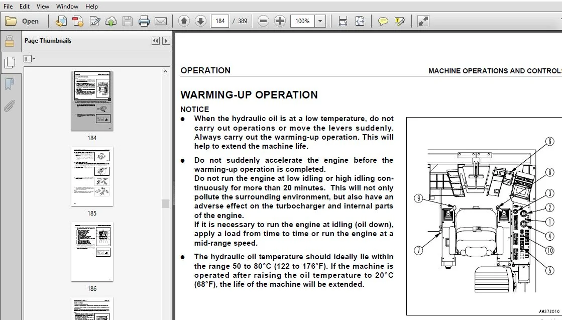Go to next page with down arrow

coord(201,21)
